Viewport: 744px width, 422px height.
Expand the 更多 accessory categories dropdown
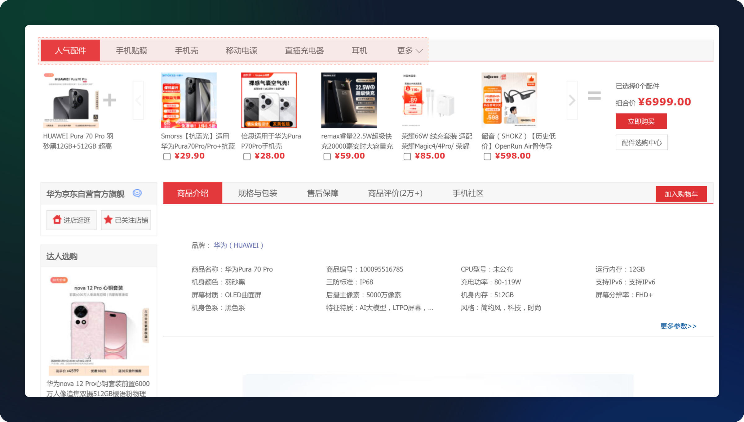tap(410, 51)
